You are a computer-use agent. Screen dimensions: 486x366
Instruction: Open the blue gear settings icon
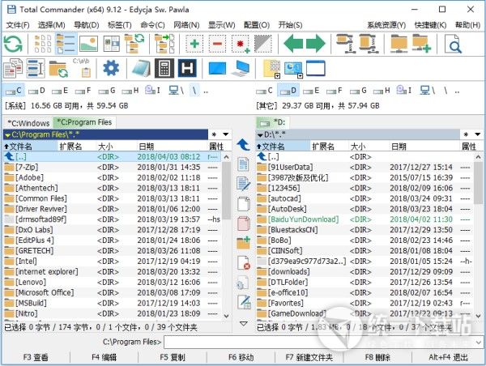pyautogui.click(x=111, y=68)
